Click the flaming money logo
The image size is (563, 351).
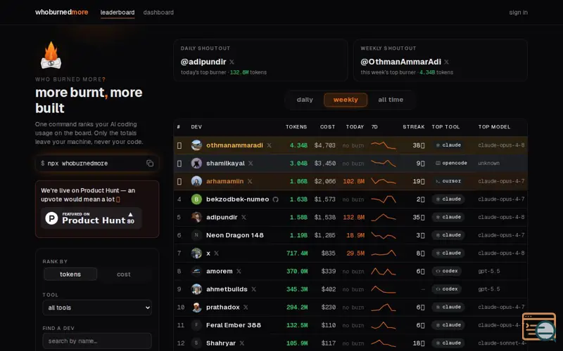pos(51,55)
